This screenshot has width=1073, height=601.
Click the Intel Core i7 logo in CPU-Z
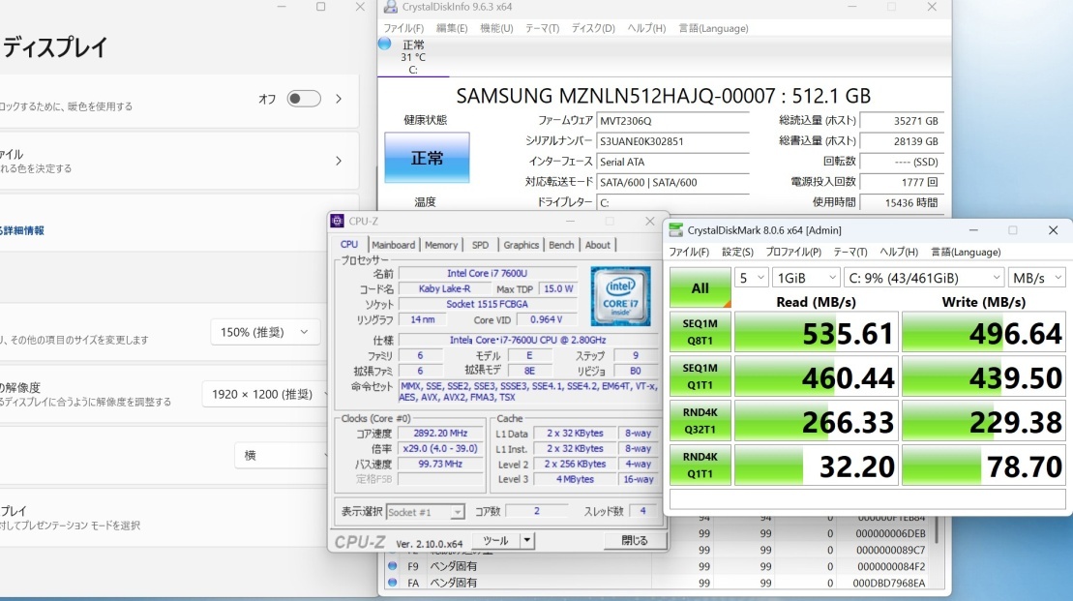[x=620, y=296]
